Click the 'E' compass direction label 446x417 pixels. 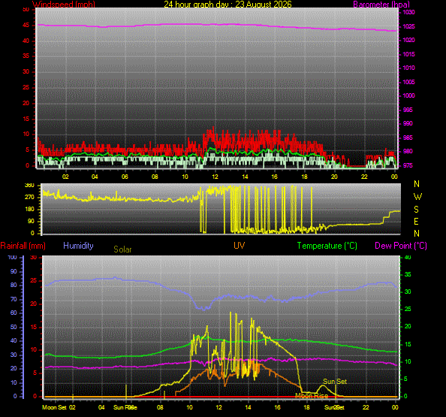(x=416, y=222)
